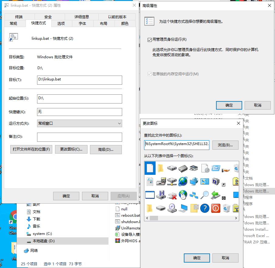
Task: Choose the disconnected drive red X icon
Action: 172,195
